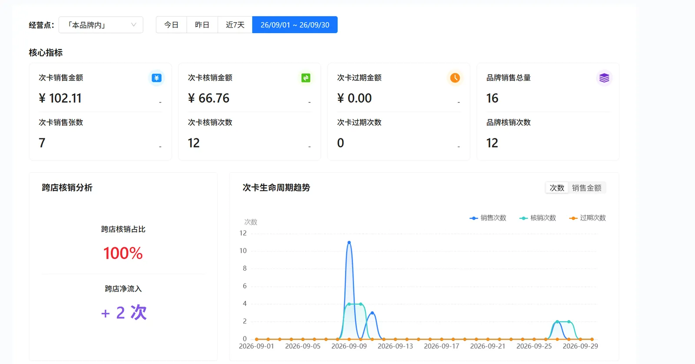Click the blue peak point near 2026-09-09
The image size is (695, 364).
[349, 242]
